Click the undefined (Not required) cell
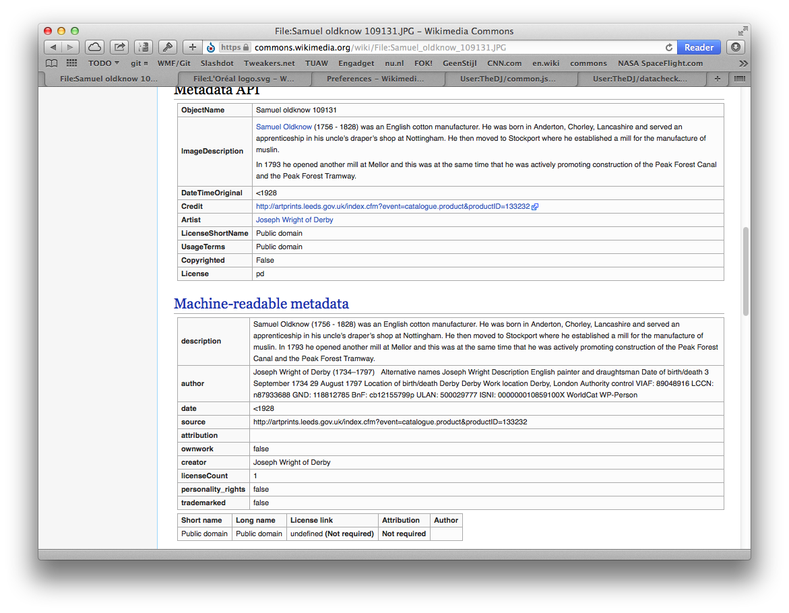Viewport: 789px width, 613px height. point(332,534)
